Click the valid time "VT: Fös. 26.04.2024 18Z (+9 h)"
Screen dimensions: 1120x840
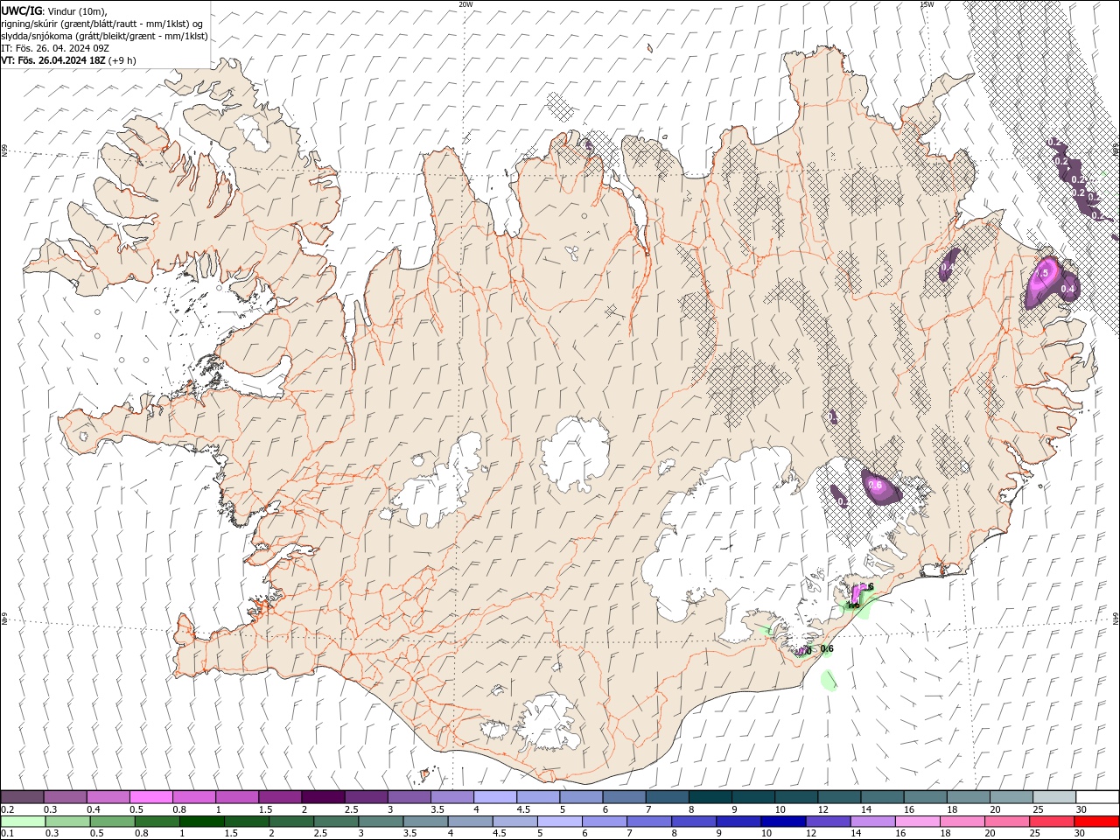[68, 60]
